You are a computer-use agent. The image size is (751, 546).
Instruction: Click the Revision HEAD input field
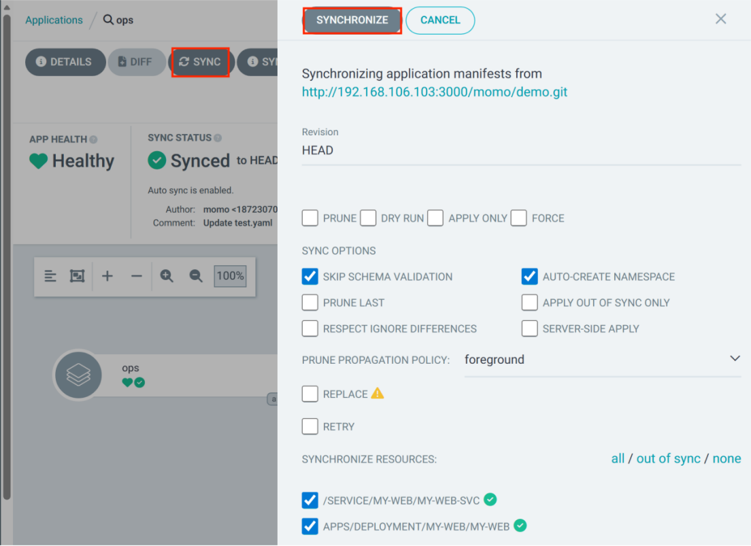pos(521,150)
